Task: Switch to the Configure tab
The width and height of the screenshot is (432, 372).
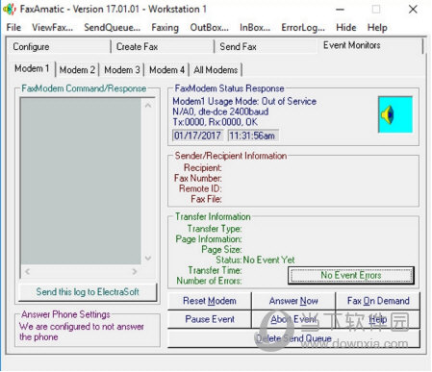Action: click(x=59, y=47)
